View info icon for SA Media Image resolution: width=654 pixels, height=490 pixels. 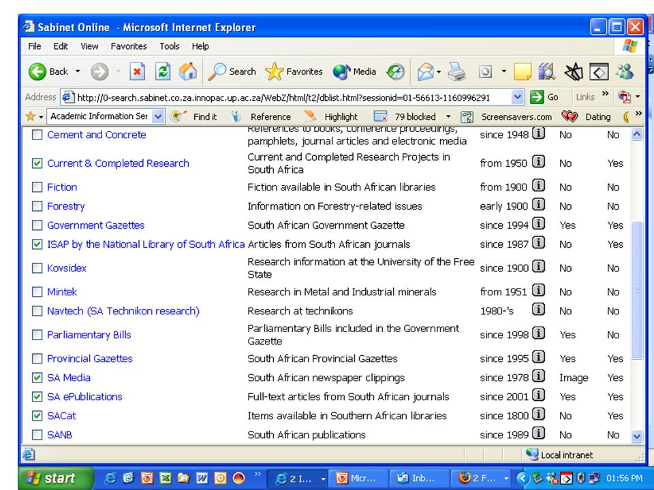(x=539, y=376)
